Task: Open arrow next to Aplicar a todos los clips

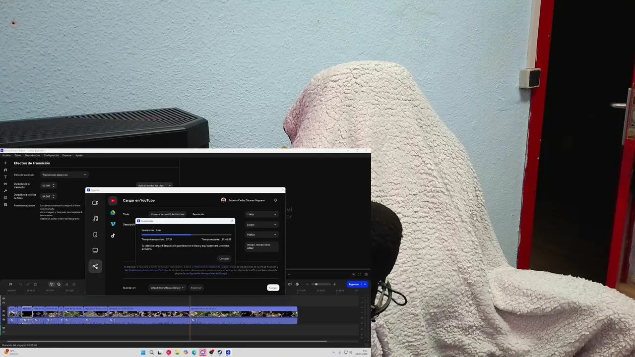Action: point(170,185)
